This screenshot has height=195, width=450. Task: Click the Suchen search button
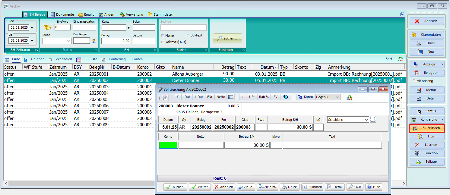click(x=227, y=39)
